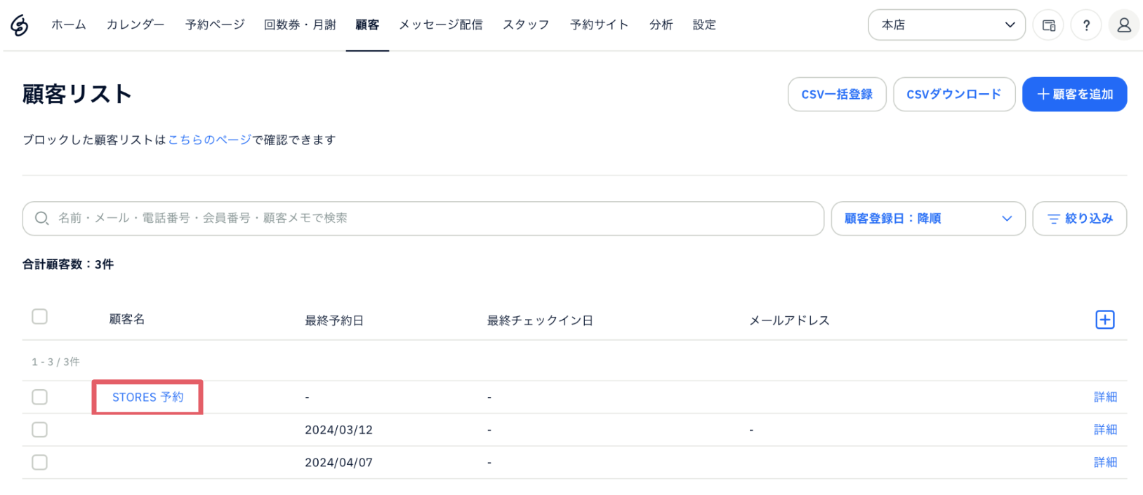The image size is (1143, 495).
Task: Go to ホーム menu
Action: [x=69, y=25]
